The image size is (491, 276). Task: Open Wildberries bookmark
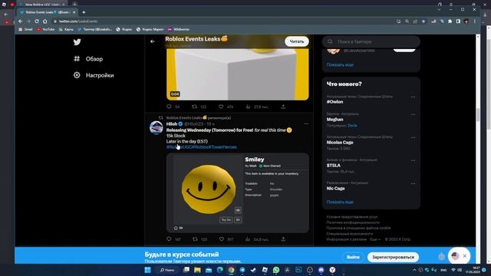[x=179, y=29]
